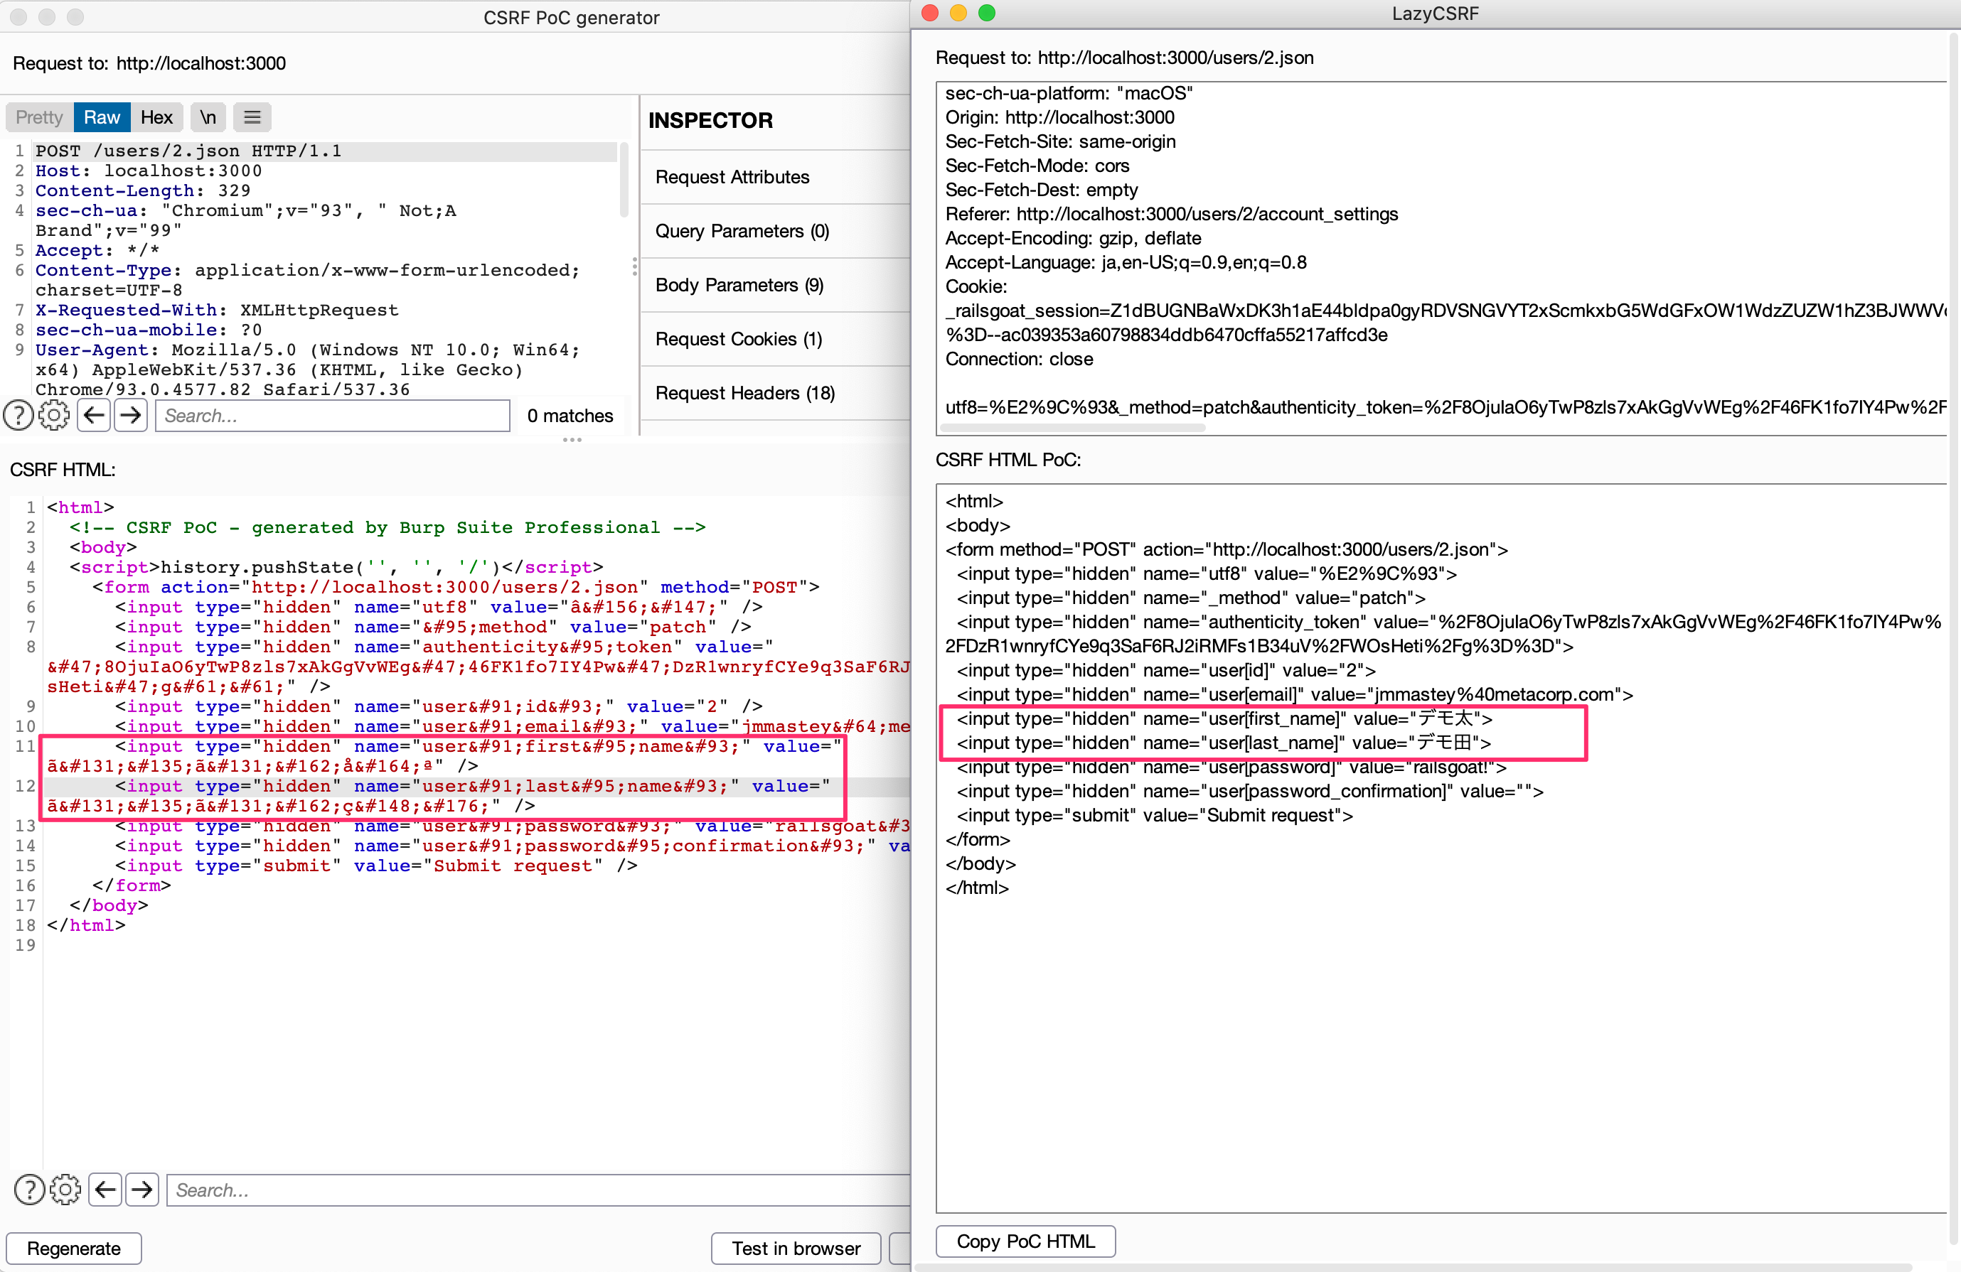Switch to the Pretty view tab

click(40, 117)
